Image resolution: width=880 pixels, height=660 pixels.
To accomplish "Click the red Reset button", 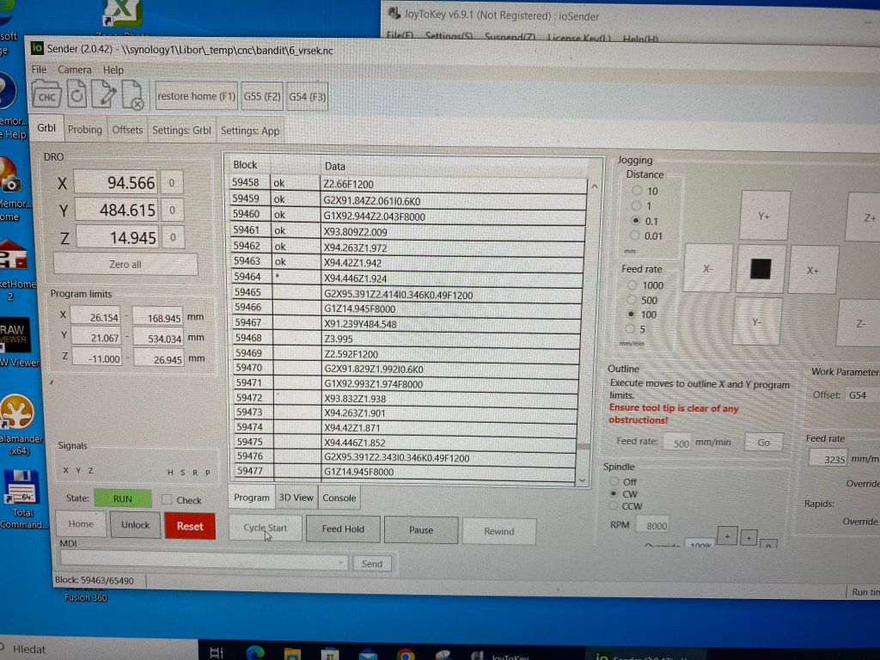I will point(190,526).
